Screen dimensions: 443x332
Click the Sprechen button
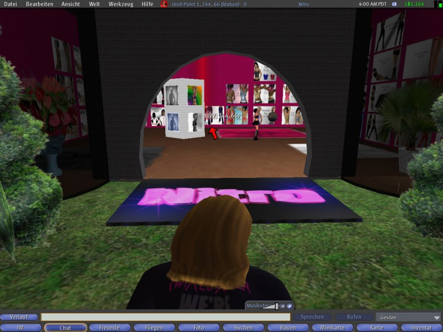pos(312,317)
